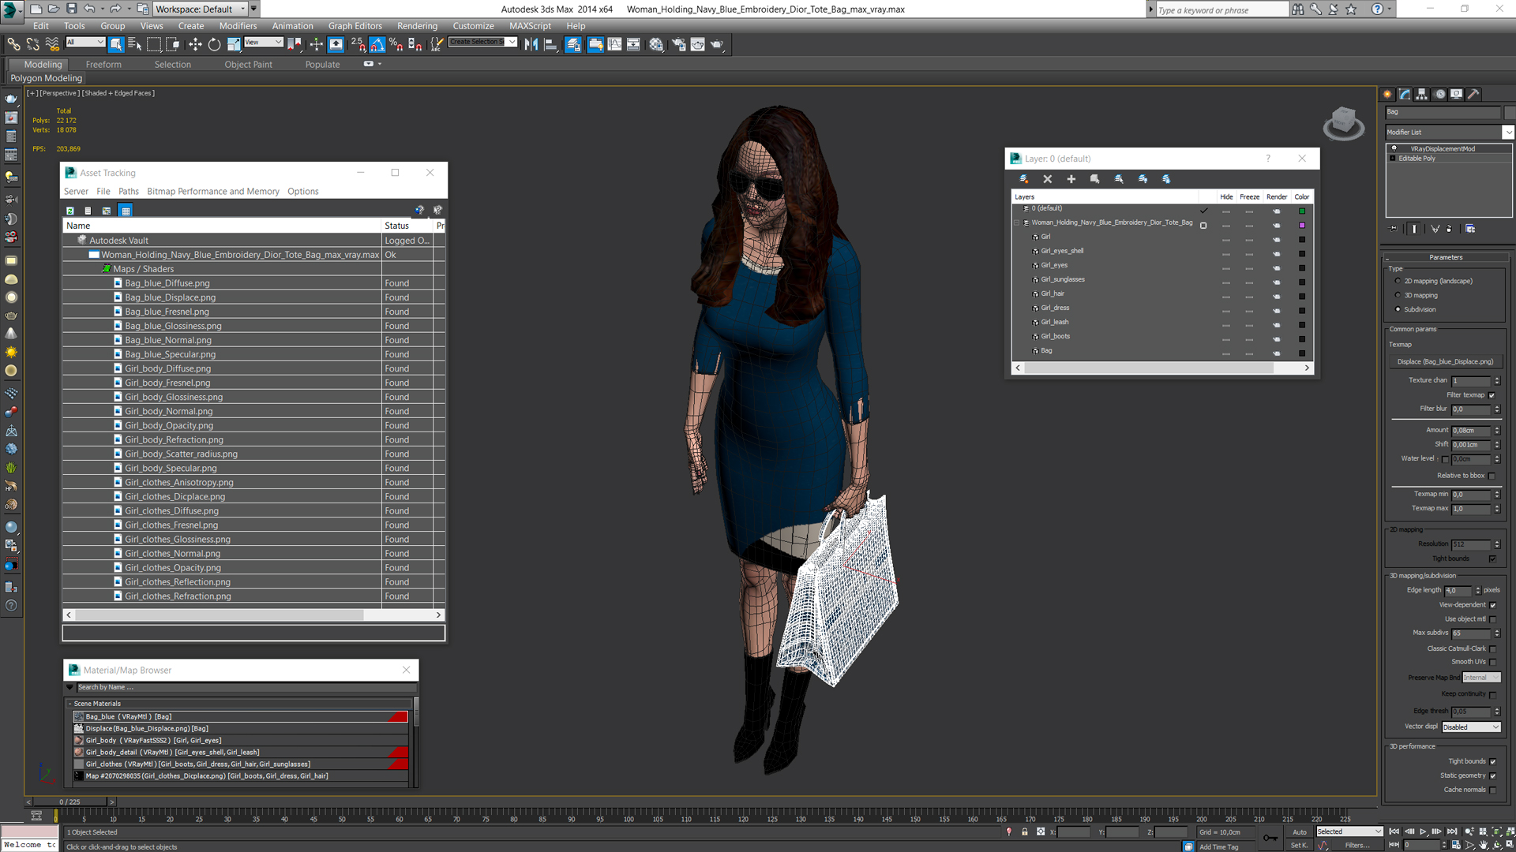Click Pin Stack icon under modifier stack
Image resolution: width=1516 pixels, height=852 pixels.
(x=1394, y=229)
